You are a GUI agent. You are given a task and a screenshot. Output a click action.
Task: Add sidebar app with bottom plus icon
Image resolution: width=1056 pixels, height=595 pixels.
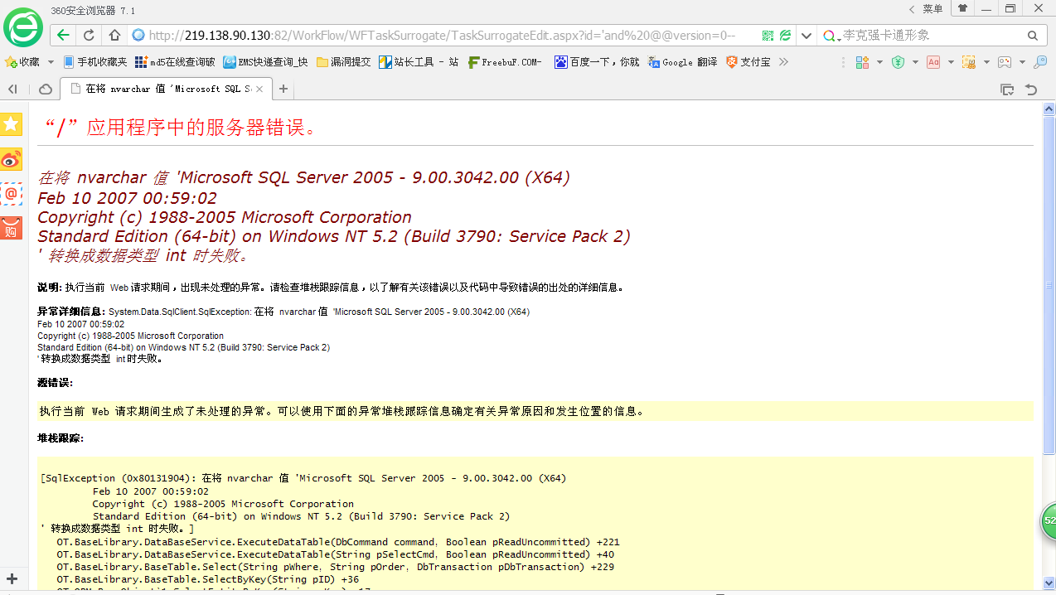[x=12, y=578]
